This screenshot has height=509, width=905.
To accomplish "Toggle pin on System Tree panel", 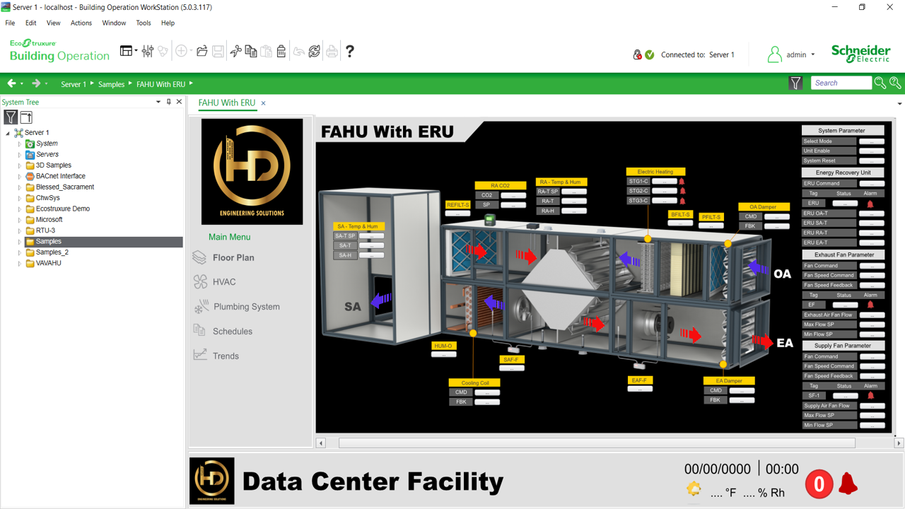I will [x=168, y=102].
